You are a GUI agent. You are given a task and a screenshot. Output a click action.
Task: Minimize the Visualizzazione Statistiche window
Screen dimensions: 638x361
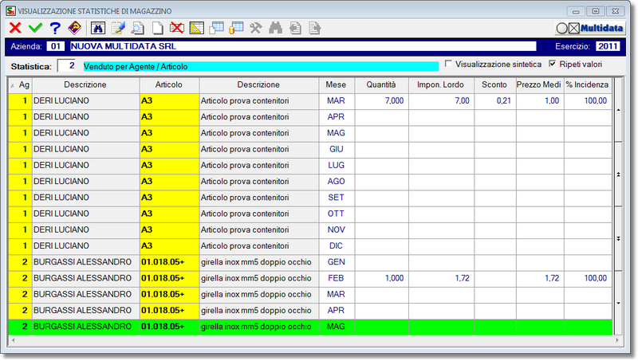[x=576, y=11]
